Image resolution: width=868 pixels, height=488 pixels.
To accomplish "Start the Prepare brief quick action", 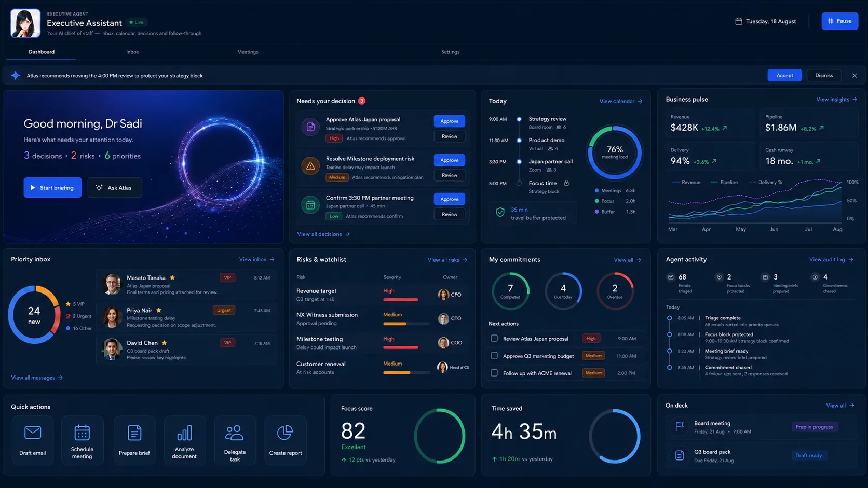I will 134,440.
